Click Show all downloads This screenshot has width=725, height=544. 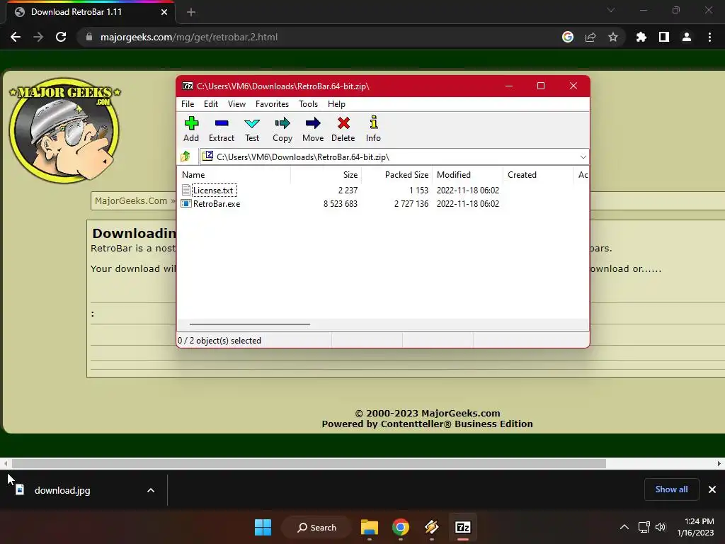point(671,489)
